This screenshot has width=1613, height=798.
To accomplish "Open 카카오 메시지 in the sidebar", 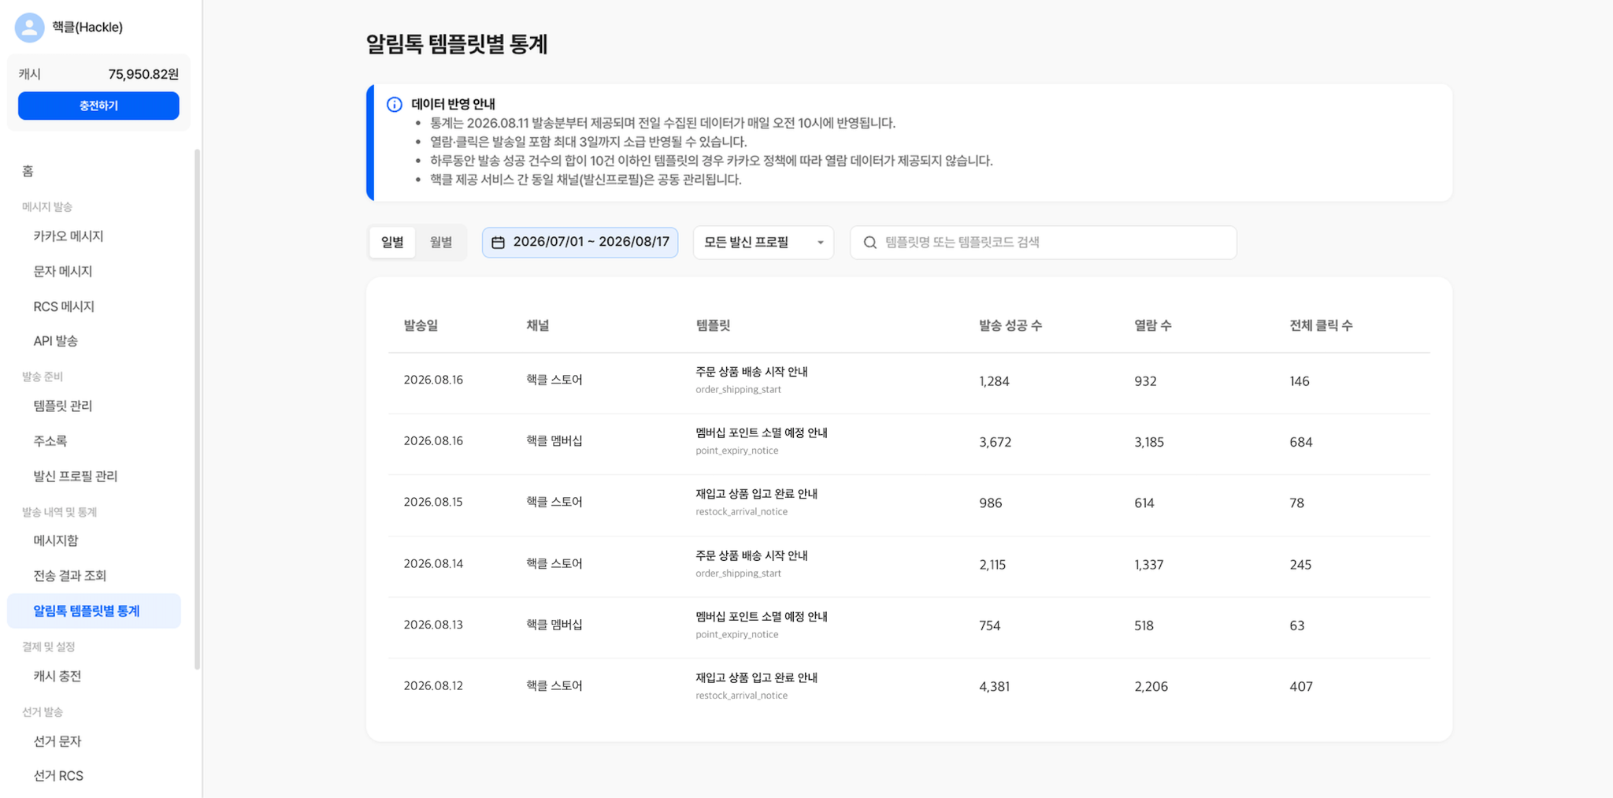I will coord(69,236).
